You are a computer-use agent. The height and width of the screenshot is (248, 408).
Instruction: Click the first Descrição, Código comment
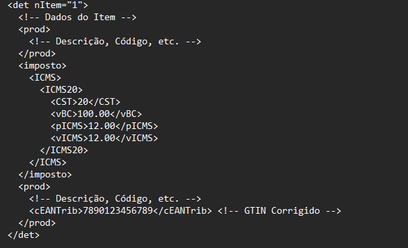[x=115, y=42]
